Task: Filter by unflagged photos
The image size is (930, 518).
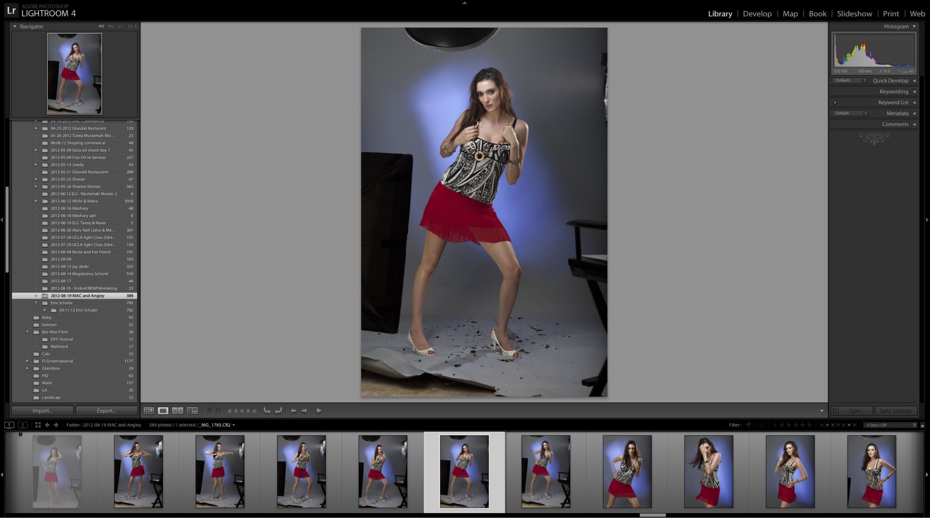Action: coord(757,425)
